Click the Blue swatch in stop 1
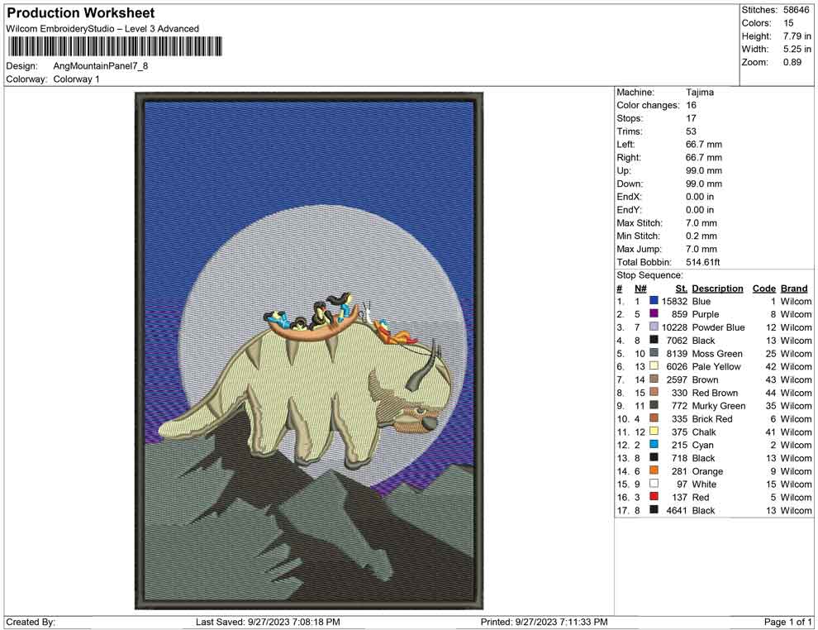This screenshot has height=630, width=818. click(654, 301)
